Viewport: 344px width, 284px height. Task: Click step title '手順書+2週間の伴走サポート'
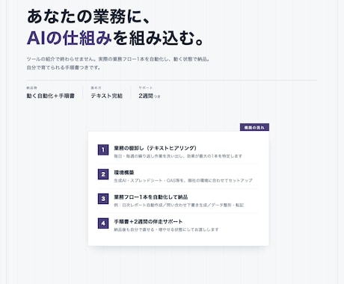pos(148,221)
